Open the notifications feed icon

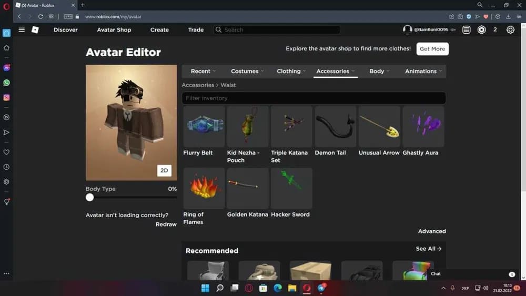tap(467, 30)
